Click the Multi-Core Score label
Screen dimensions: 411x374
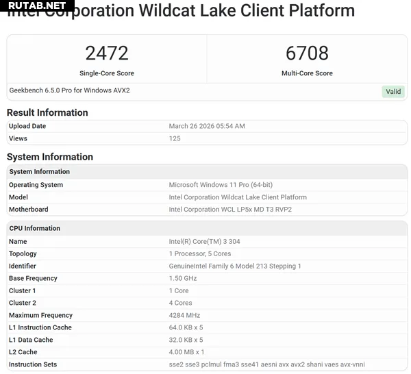coord(307,73)
